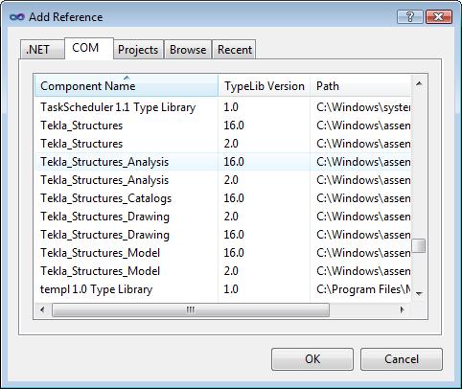Confirm with the OK button
This screenshot has height=389, width=462.
[312, 359]
